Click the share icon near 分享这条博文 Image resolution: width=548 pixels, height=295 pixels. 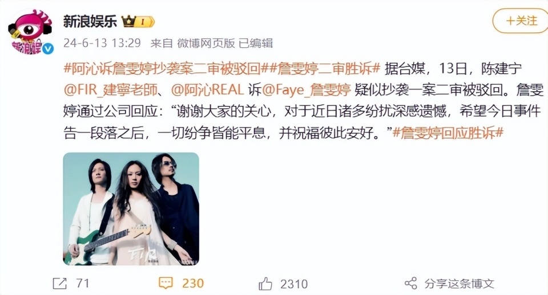click(410, 284)
